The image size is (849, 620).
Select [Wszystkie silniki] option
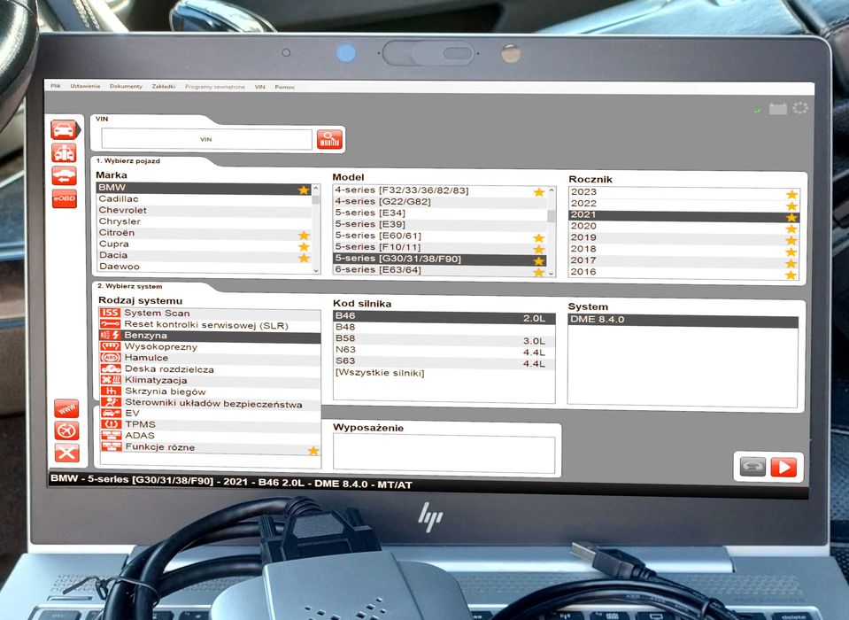pos(444,373)
